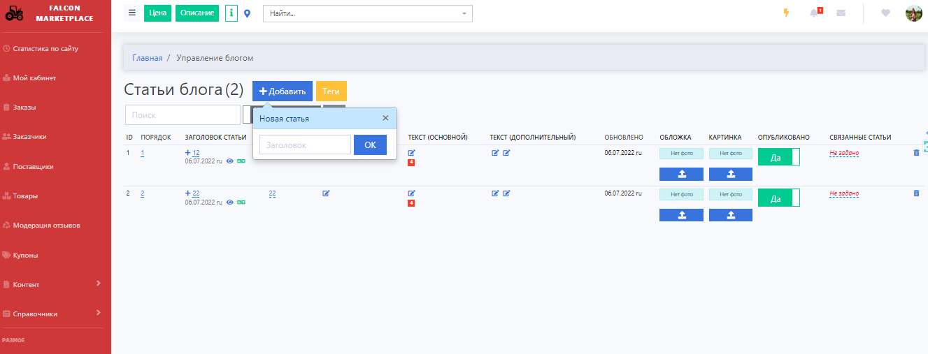This screenshot has width=928, height=354.
Task: Toggle published switch for article 2
Action: click(x=778, y=198)
